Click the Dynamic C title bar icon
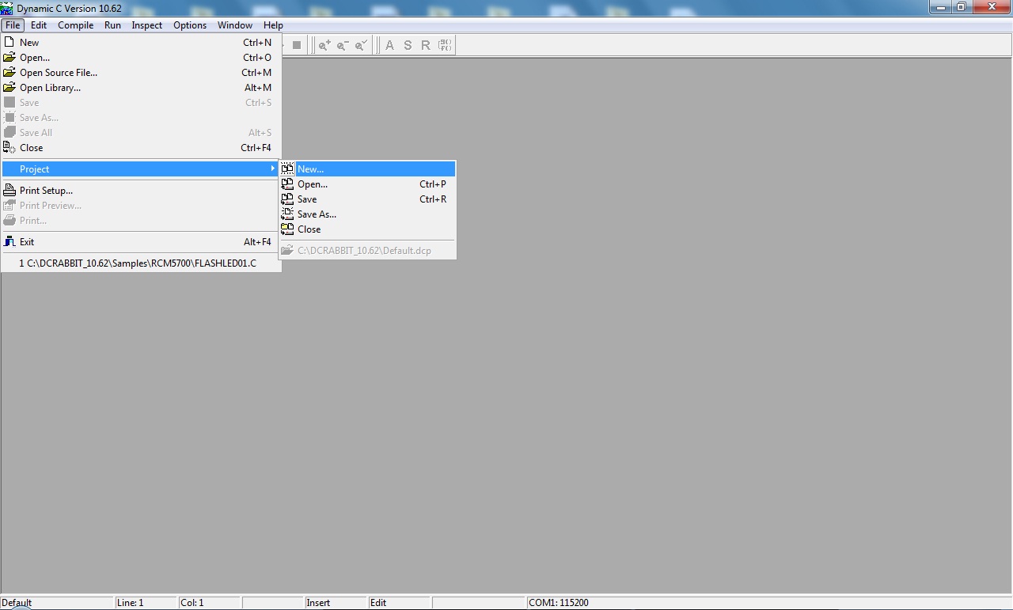The width and height of the screenshot is (1013, 610). (x=7, y=8)
